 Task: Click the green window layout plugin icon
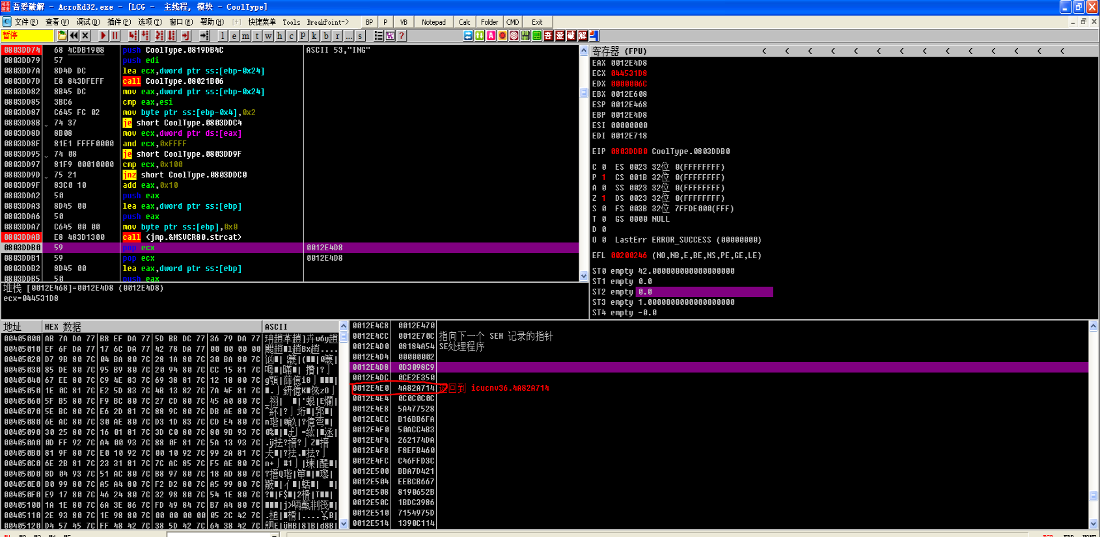pos(537,36)
